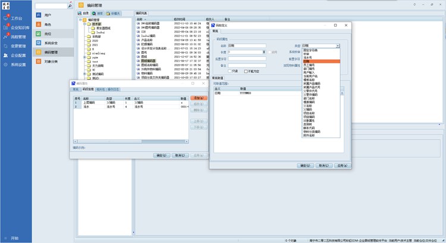Click the search magnifier icon beside search box
446x243 pixels.
70,6
